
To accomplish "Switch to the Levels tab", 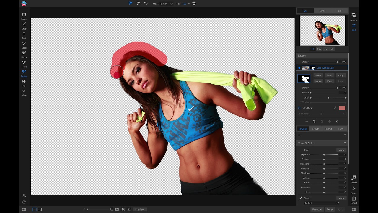I will click(x=322, y=11).
